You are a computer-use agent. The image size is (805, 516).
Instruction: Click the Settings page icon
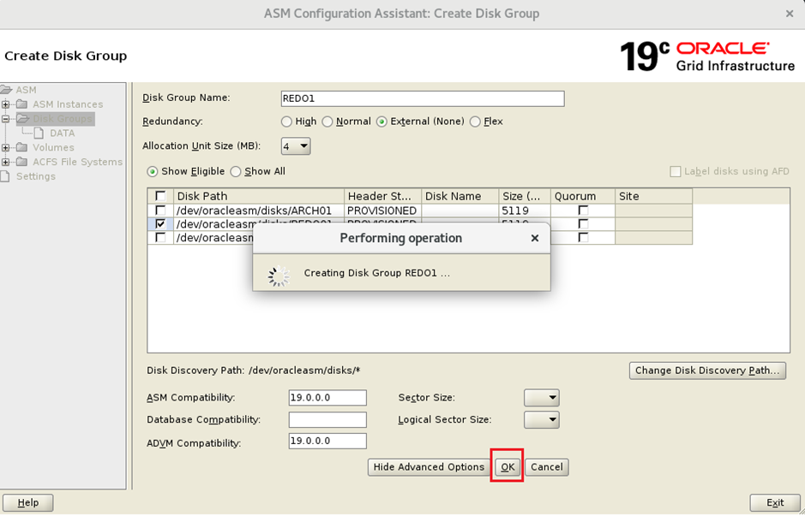(5, 176)
